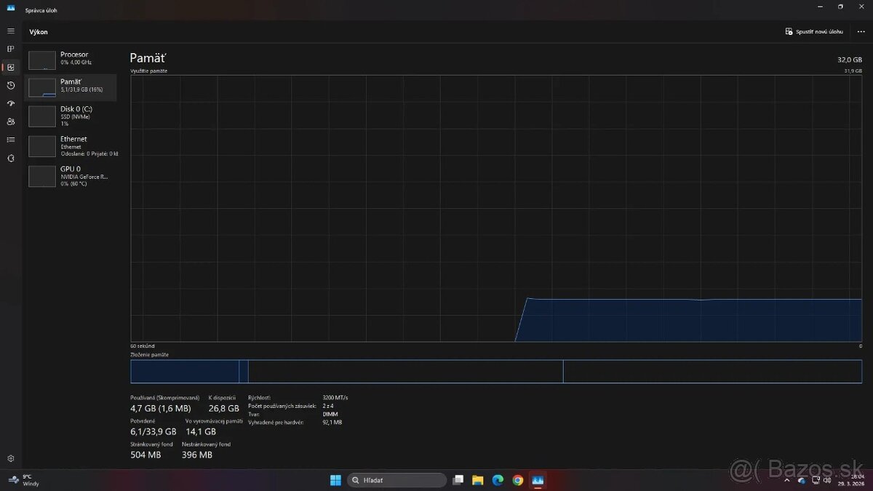Click the memory composition bar

[495, 371]
